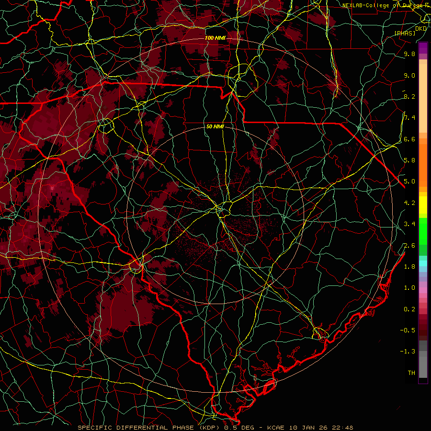The height and width of the screenshot is (431, 431).
Task: Click the 3.4 value on the scale
Action: [409, 224]
